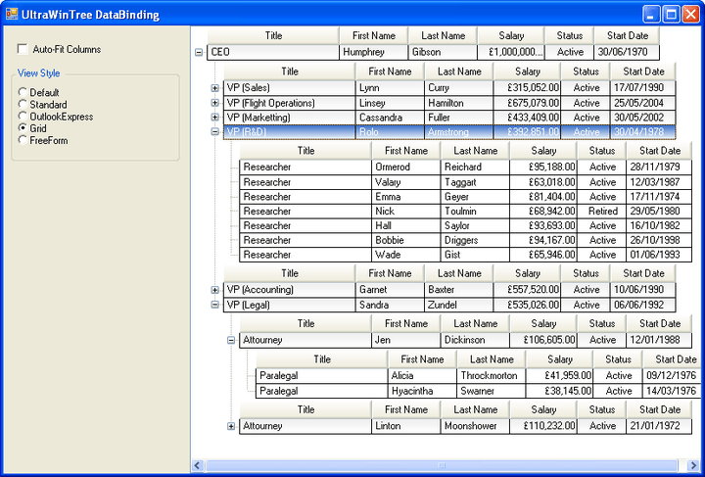This screenshot has height=477, width=705.
Task: Click the horizontal scrollbar thumb
Action: (442, 465)
